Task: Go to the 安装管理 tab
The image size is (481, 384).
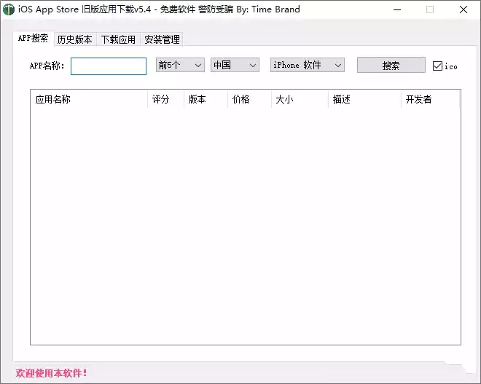Action: click(162, 39)
